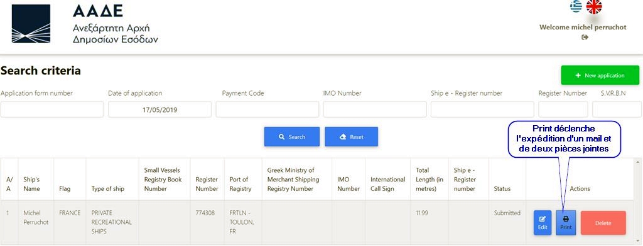The image size is (643, 246).
Task: Click the New application button
Action: tap(600, 75)
